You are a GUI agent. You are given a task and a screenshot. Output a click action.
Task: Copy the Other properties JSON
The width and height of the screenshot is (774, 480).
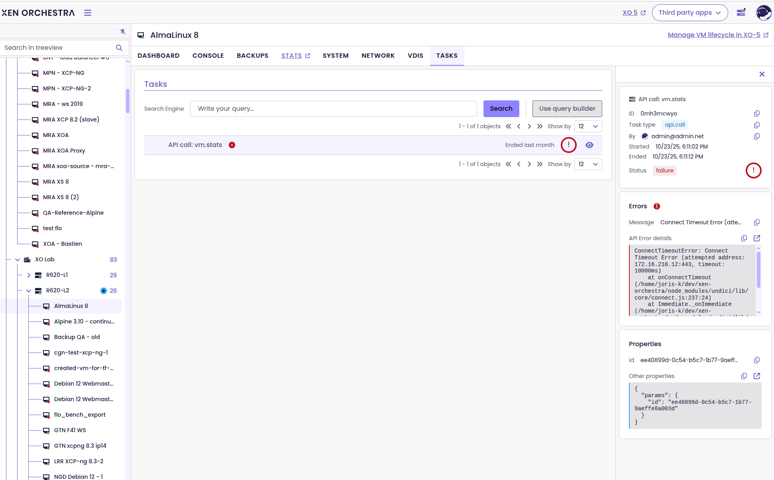pos(744,376)
